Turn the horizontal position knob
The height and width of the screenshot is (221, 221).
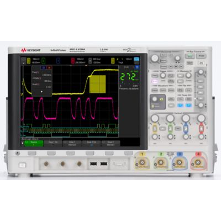click(x=177, y=58)
